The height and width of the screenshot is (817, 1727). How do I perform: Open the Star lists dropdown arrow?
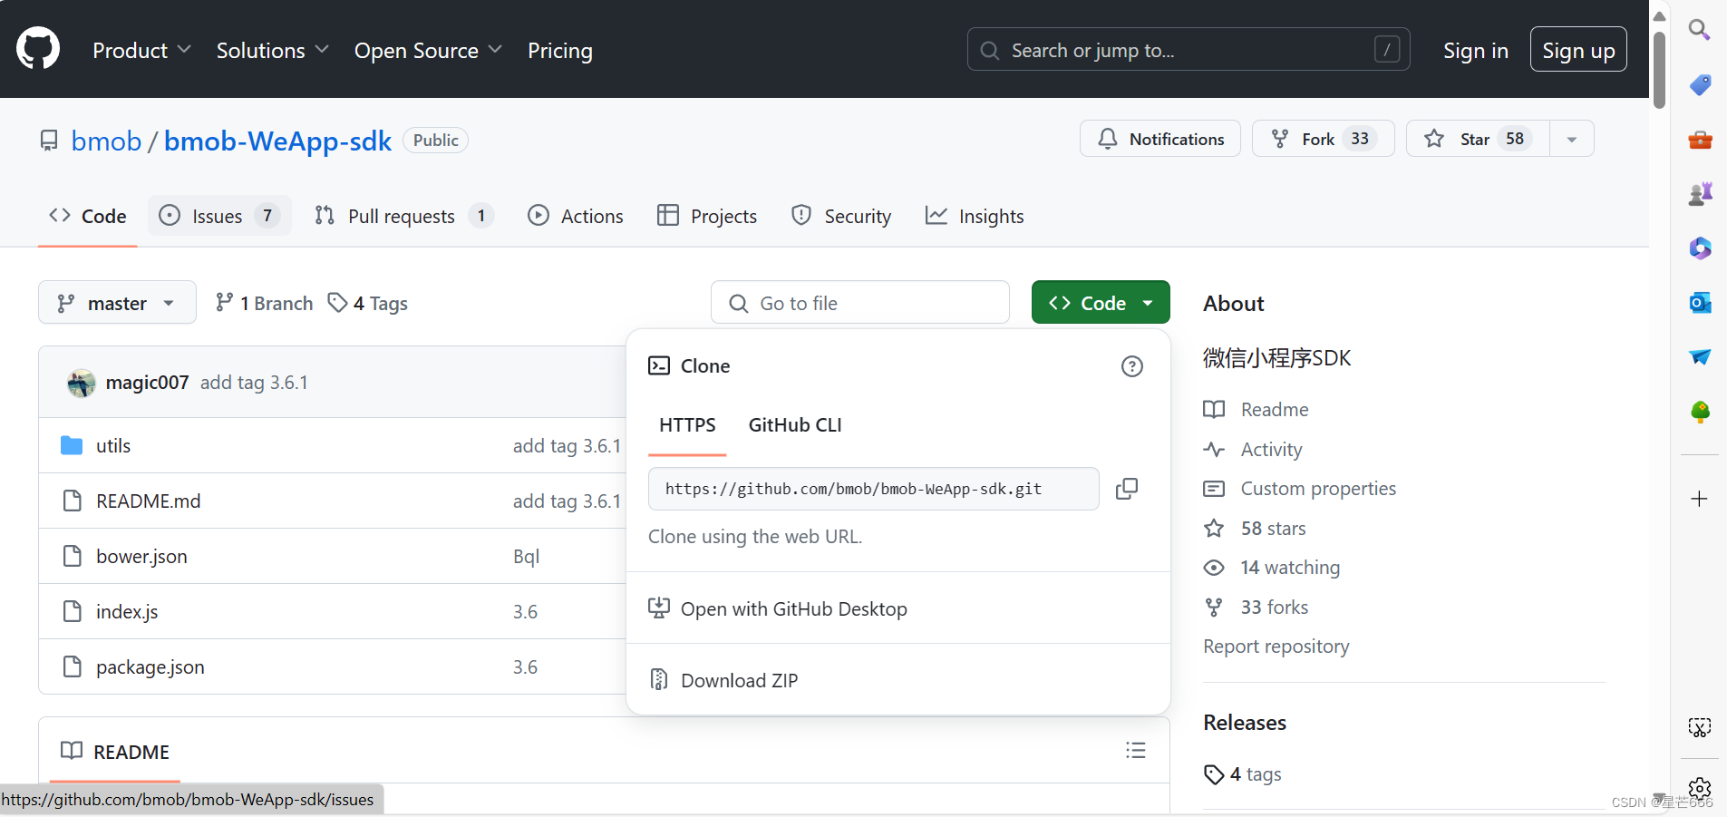(x=1572, y=139)
